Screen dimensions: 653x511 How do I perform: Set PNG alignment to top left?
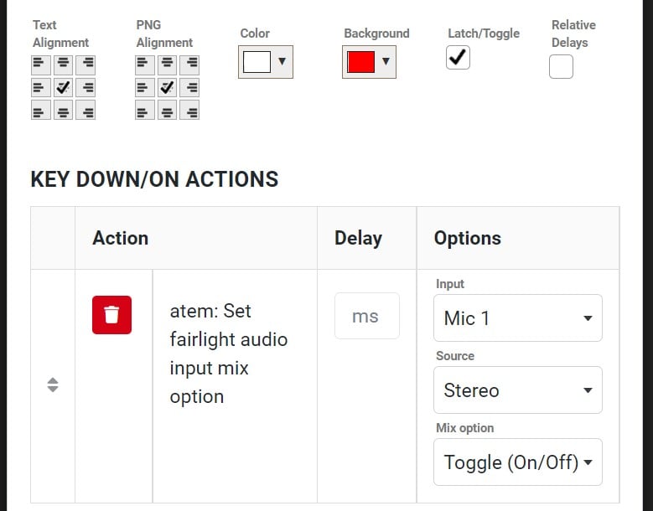coord(145,65)
